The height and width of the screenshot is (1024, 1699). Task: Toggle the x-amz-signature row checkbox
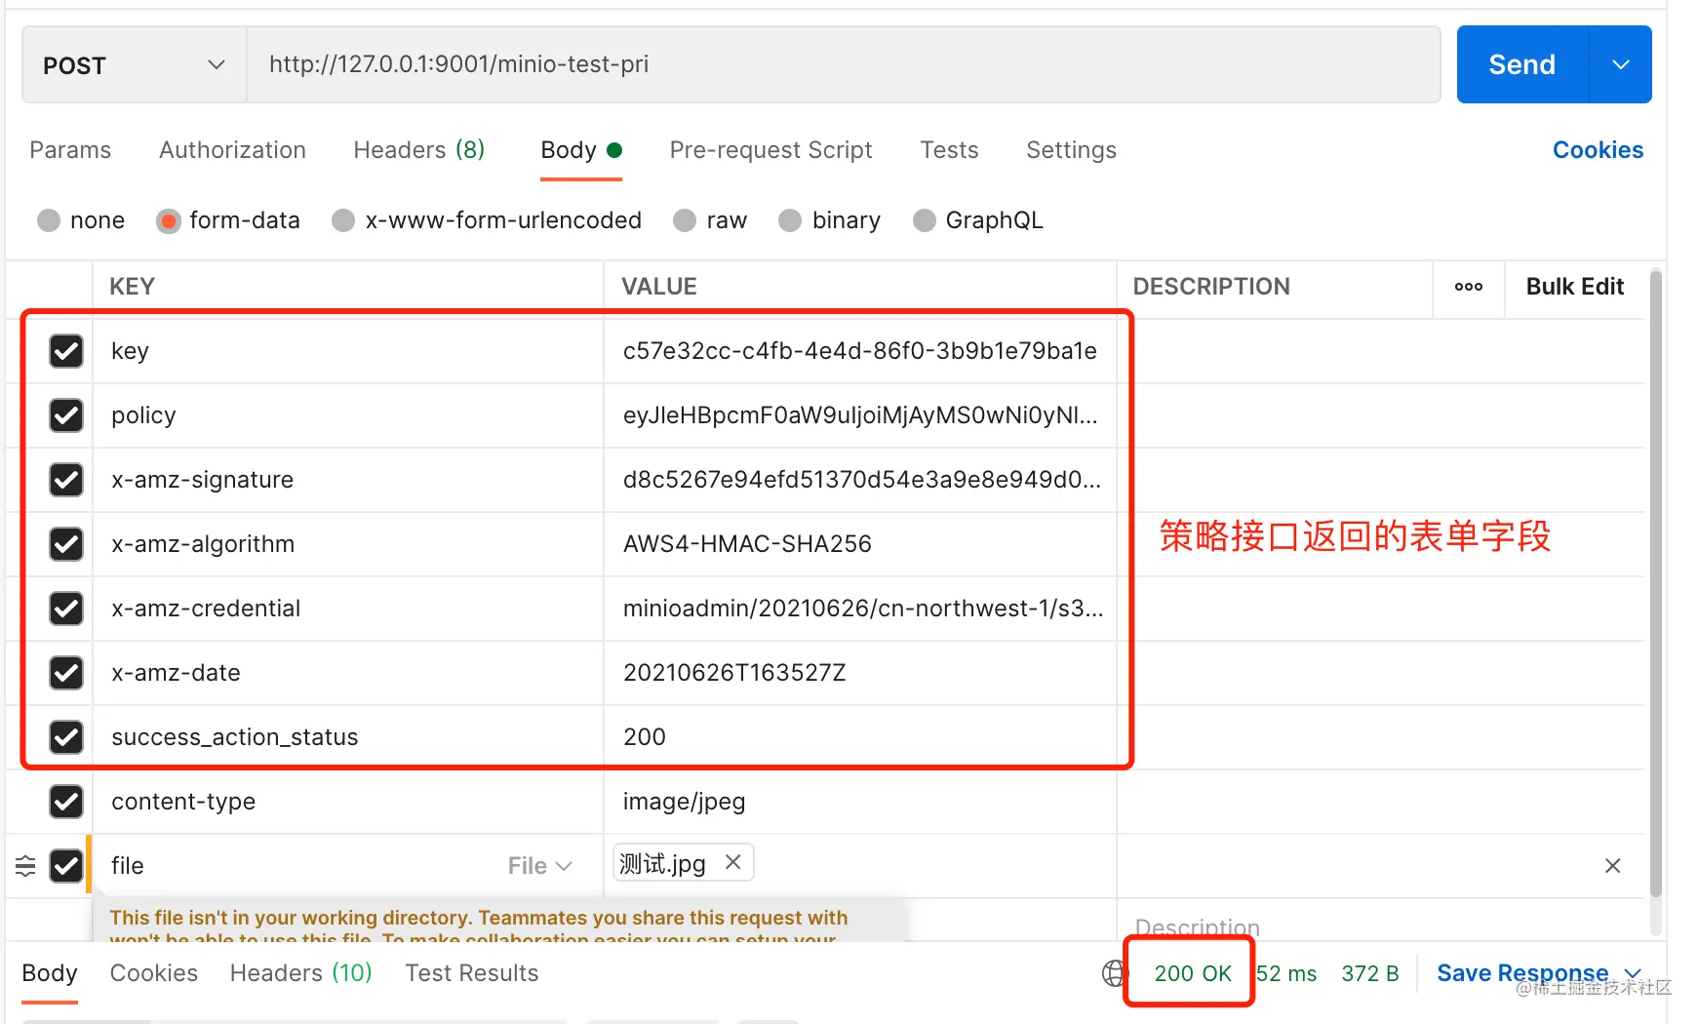[66, 480]
